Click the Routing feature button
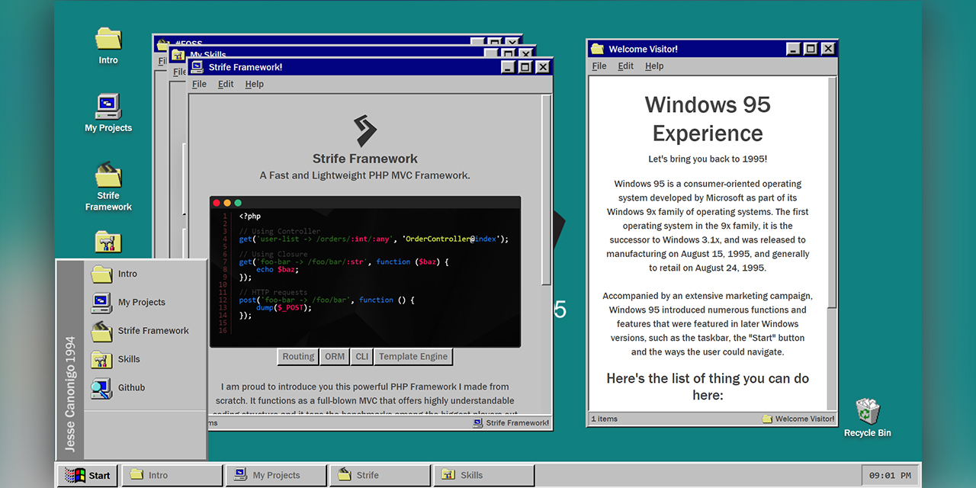The width and height of the screenshot is (976, 488). click(x=297, y=356)
